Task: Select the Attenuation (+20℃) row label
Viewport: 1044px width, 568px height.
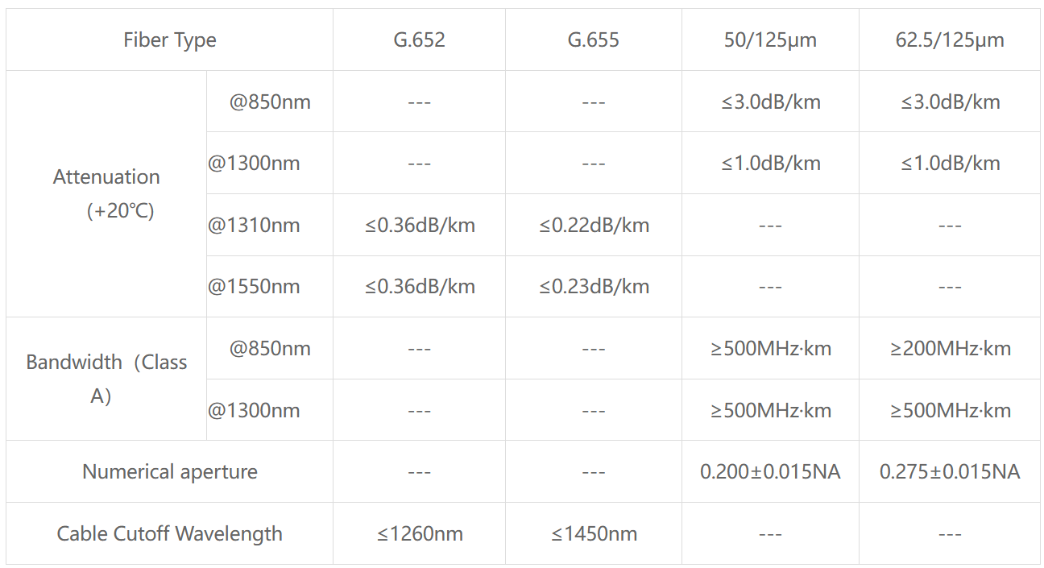Action: click(106, 193)
